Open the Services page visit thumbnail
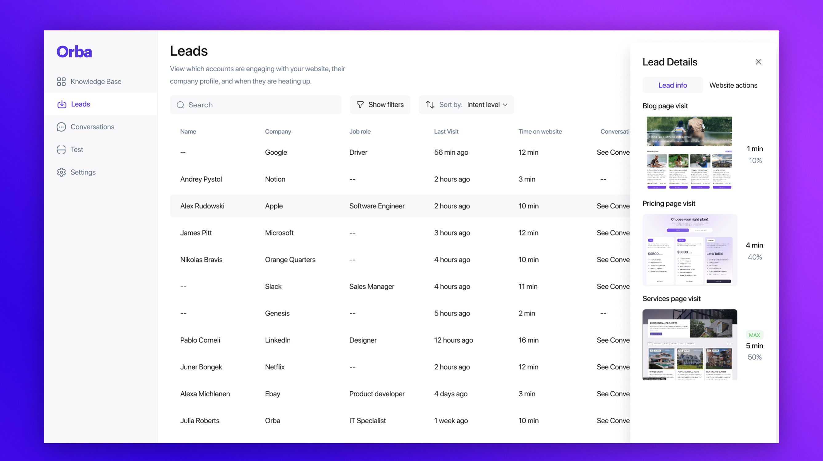Image resolution: width=823 pixels, height=461 pixels. [690, 345]
